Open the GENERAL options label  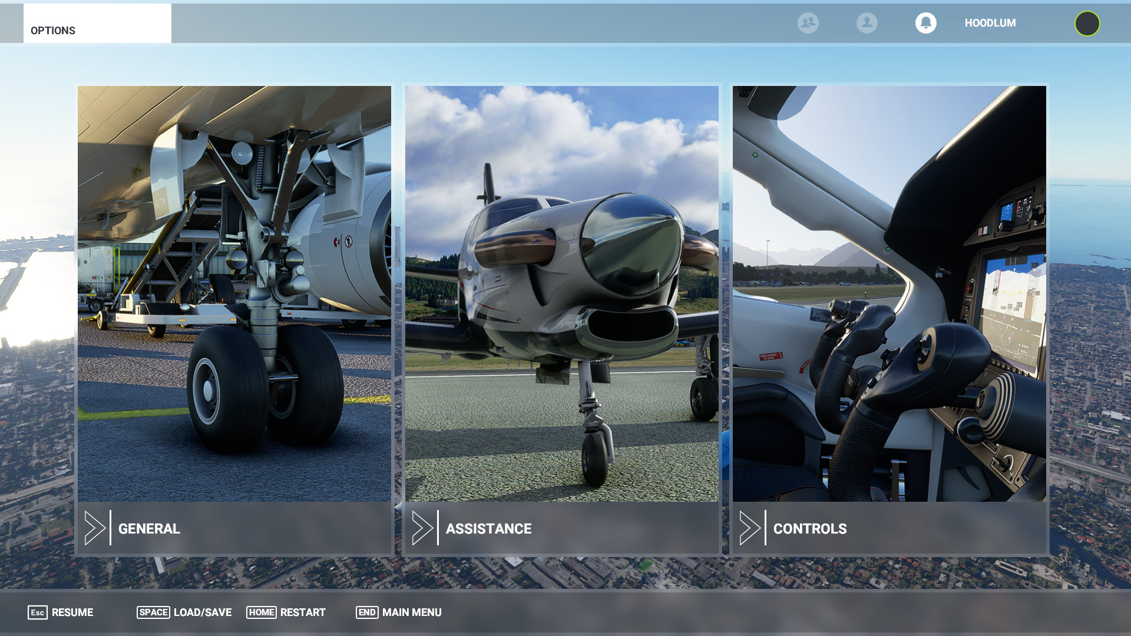click(149, 529)
